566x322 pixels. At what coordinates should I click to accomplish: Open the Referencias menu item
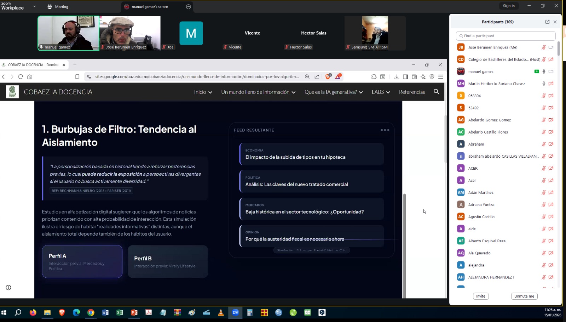point(412,92)
